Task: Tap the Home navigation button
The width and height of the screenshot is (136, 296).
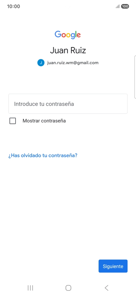Action: click(x=68, y=288)
